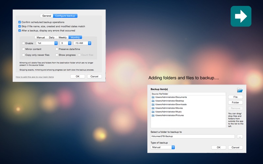
Task: Tick the Show progress checkbox
Action: coord(57,55)
